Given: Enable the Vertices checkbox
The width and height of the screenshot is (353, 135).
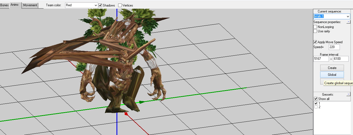Looking at the screenshot, I should pos(120,5).
